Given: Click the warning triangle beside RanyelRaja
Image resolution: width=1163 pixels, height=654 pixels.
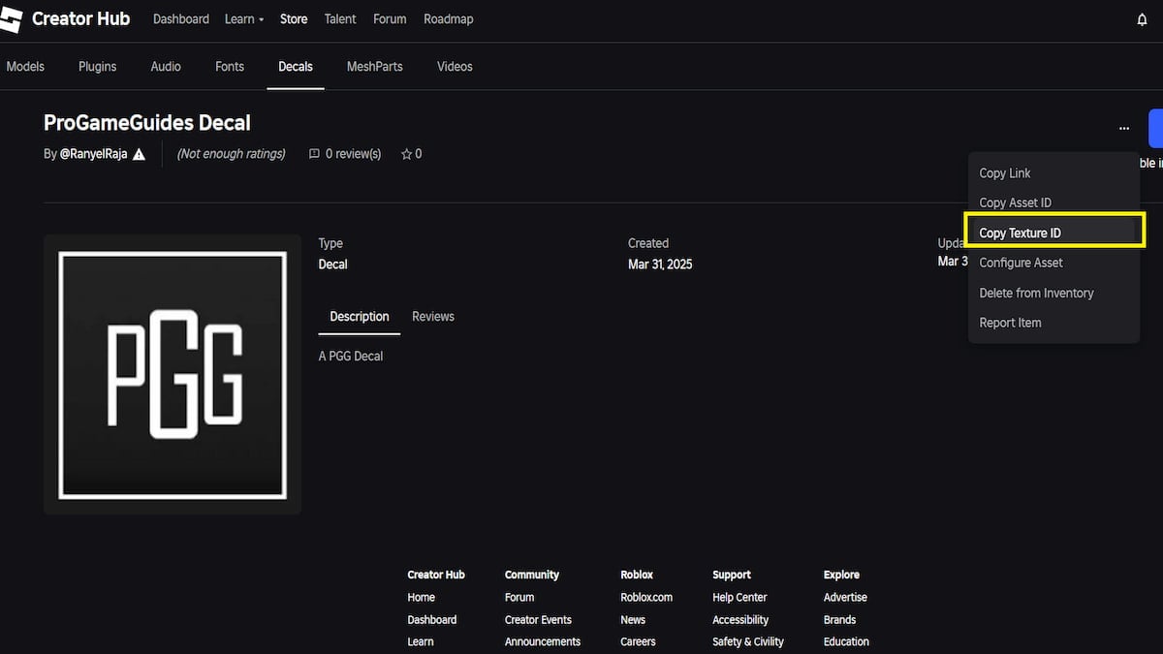Looking at the screenshot, I should pyautogui.click(x=140, y=154).
